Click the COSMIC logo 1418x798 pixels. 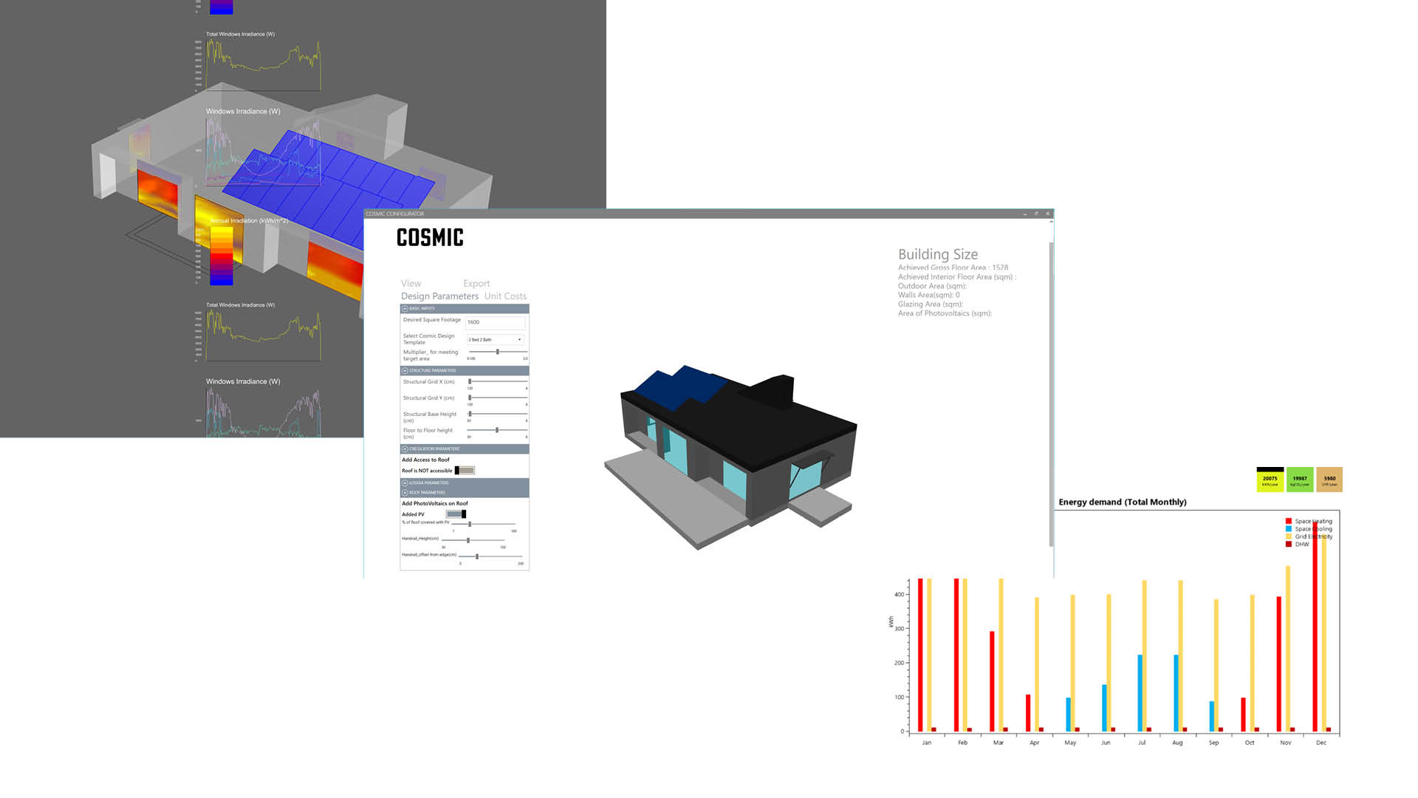tap(430, 237)
